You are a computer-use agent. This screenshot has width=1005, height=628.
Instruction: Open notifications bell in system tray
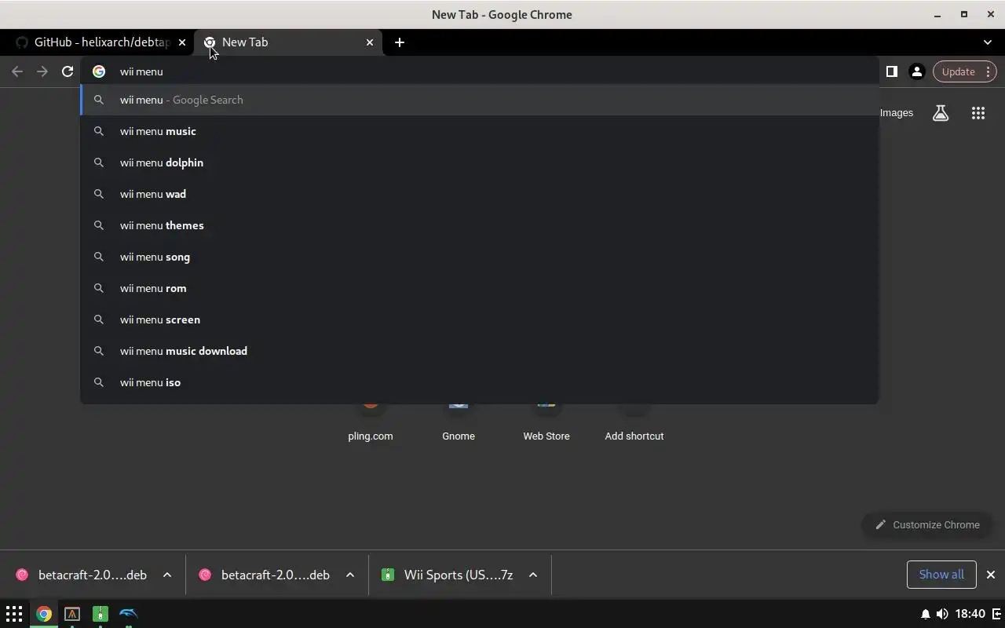(x=926, y=614)
